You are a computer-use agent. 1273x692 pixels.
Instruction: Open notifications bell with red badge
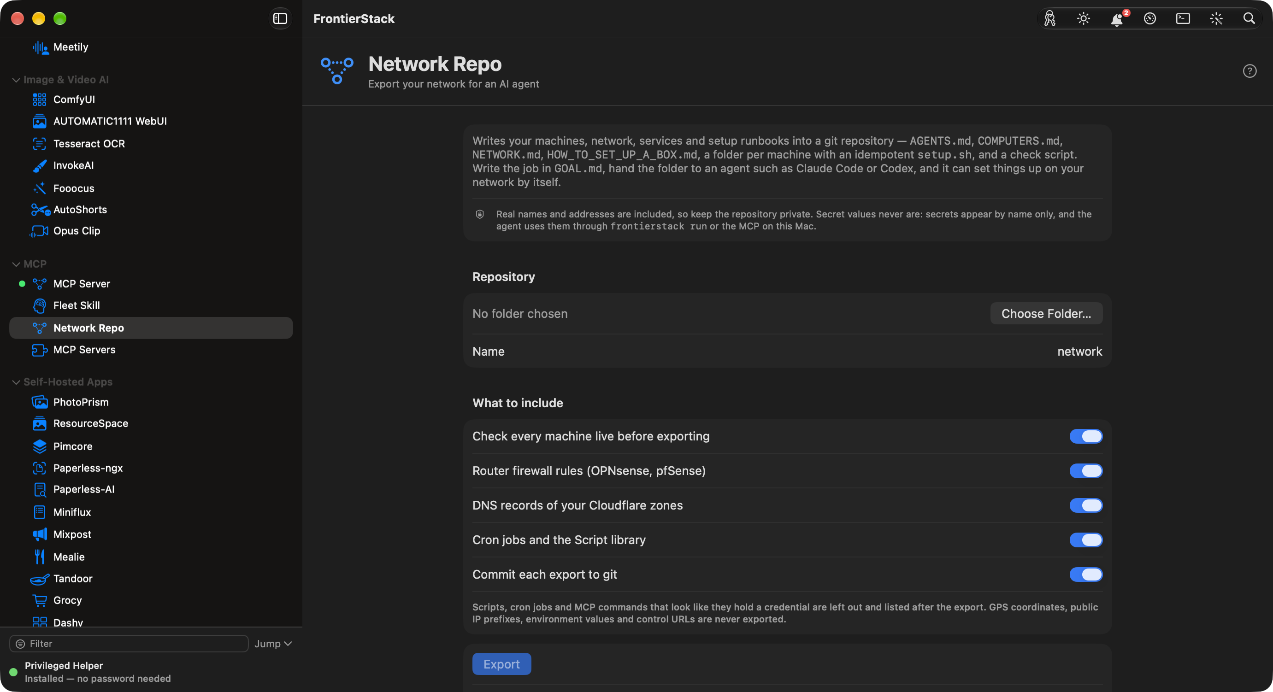(x=1117, y=19)
